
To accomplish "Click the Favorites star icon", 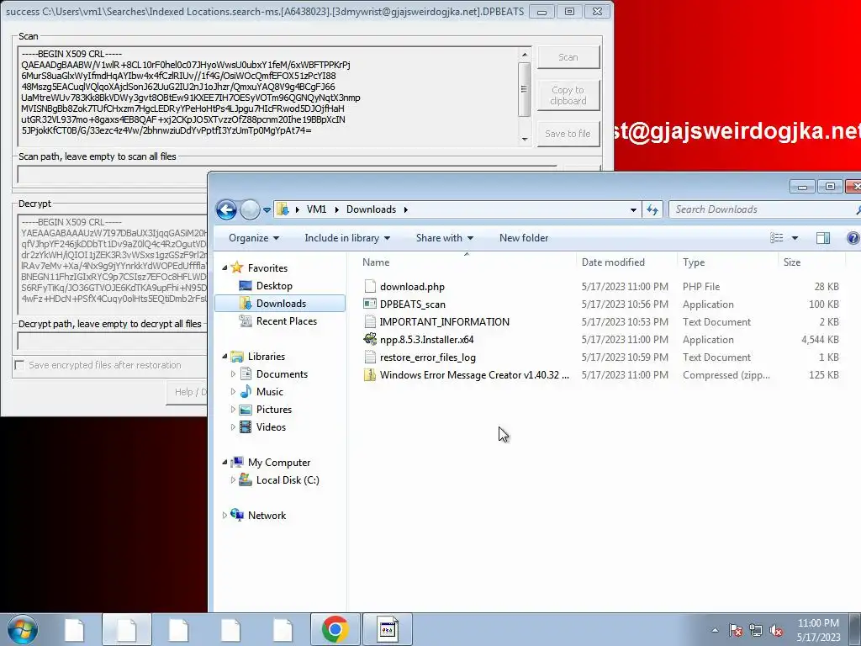I will click(x=236, y=267).
